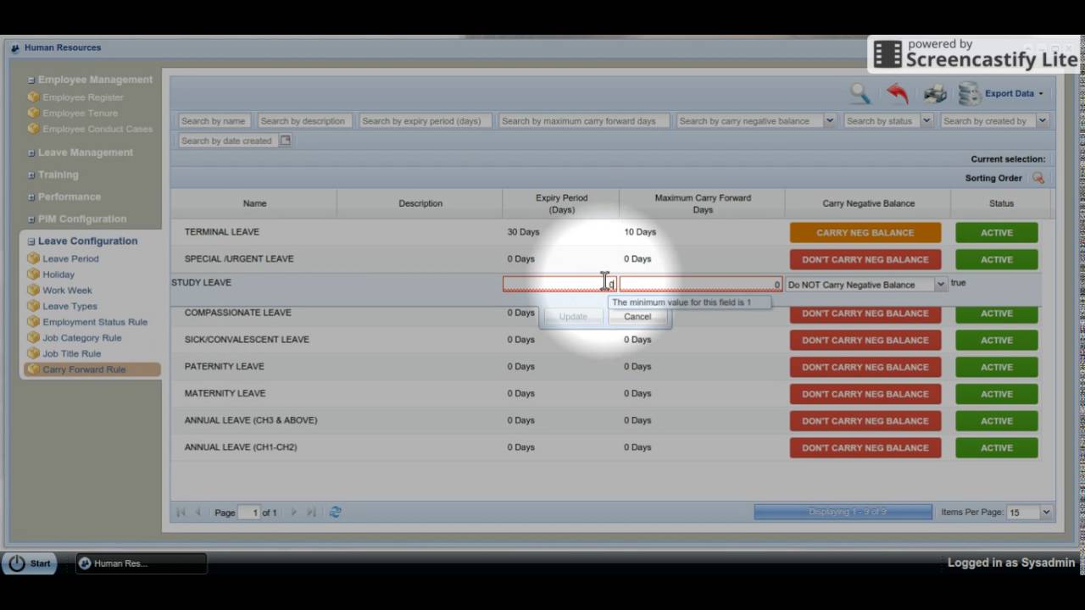Toggle Special/Urgent Leave Don't Carry Neg Balance
Screen dimensions: 1085x610
865,259
